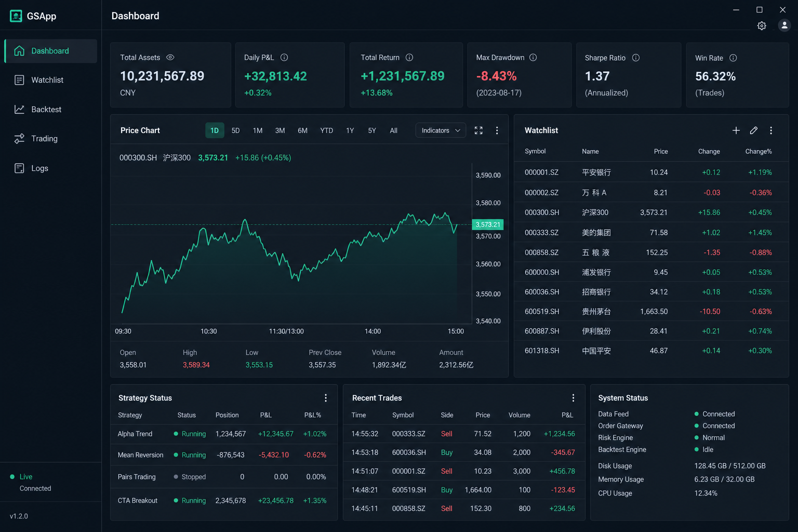Select the 6M chart range
The height and width of the screenshot is (532, 798).
302,130
